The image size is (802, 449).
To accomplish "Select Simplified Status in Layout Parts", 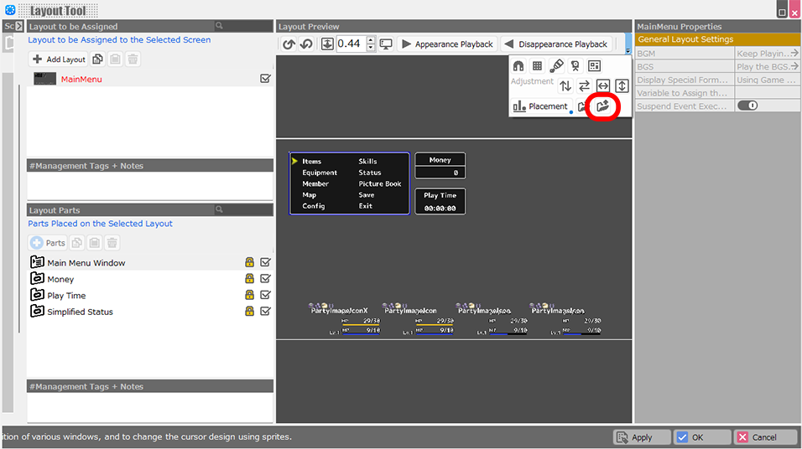I will pos(80,312).
